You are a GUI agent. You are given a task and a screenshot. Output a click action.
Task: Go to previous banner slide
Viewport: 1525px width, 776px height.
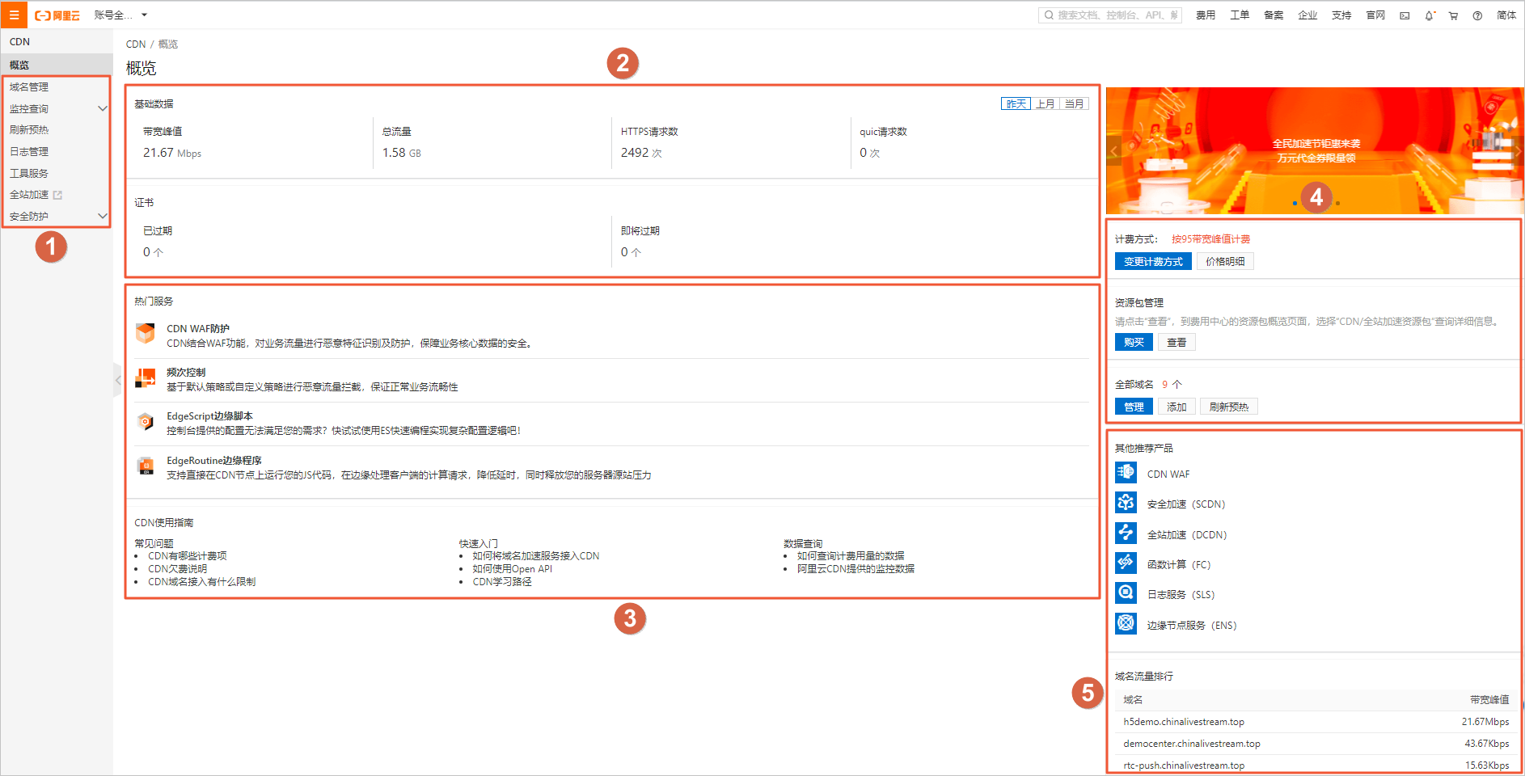pyautogui.click(x=1114, y=151)
